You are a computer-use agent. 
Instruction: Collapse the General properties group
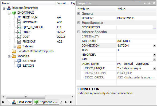79,14
